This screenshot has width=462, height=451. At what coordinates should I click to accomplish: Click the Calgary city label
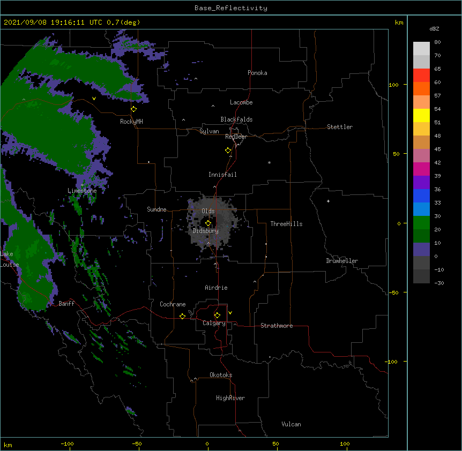click(x=214, y=323)
